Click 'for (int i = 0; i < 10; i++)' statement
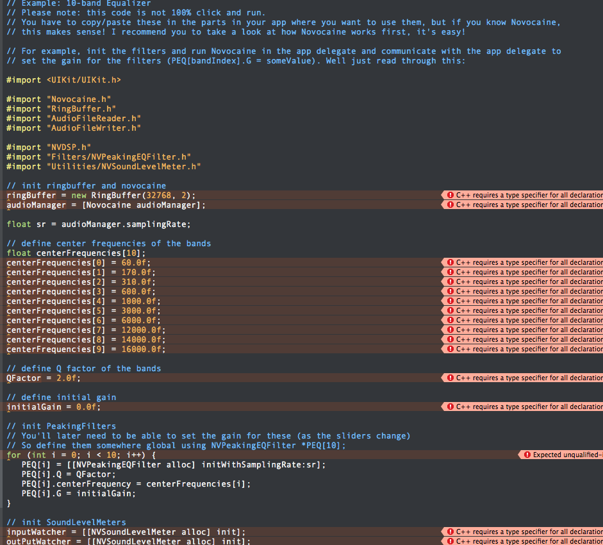 pos(76,455)
